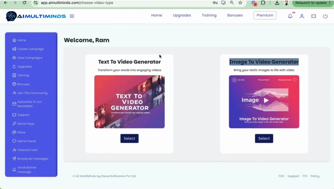This screenshot has height=189, width=334.
Task: Click the Welcome, Ram heading
Action: 86,40
